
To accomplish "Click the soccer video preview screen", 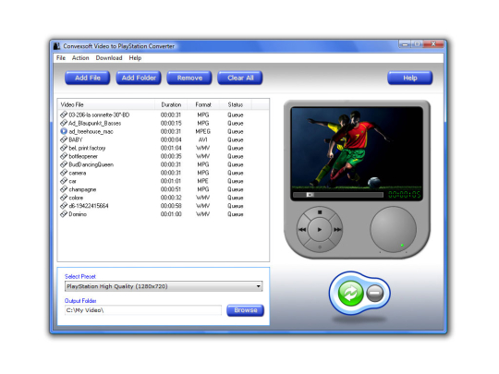I will pyautogui.click(x=357, y=148).
